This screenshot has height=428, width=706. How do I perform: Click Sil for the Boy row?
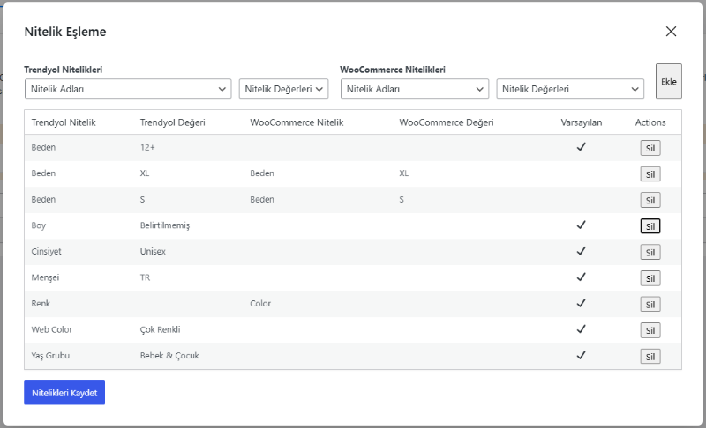point(650,226)
